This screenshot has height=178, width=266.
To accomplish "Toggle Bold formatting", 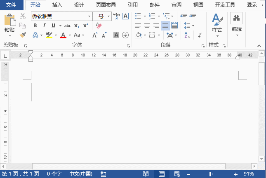I will (x=35, y=26).
